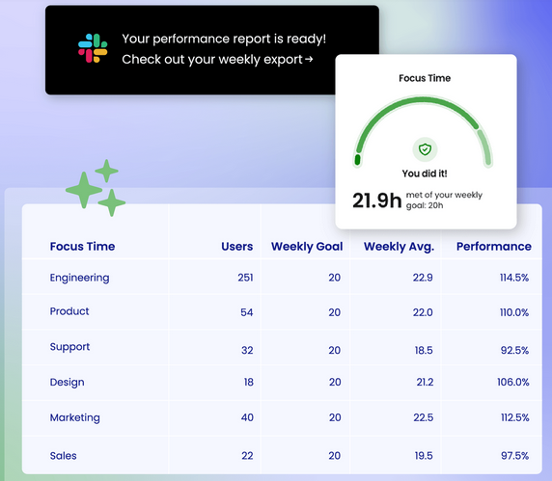Open the Support department row
This screenshot has width=552, height=481.
click(x=282, y=348)
